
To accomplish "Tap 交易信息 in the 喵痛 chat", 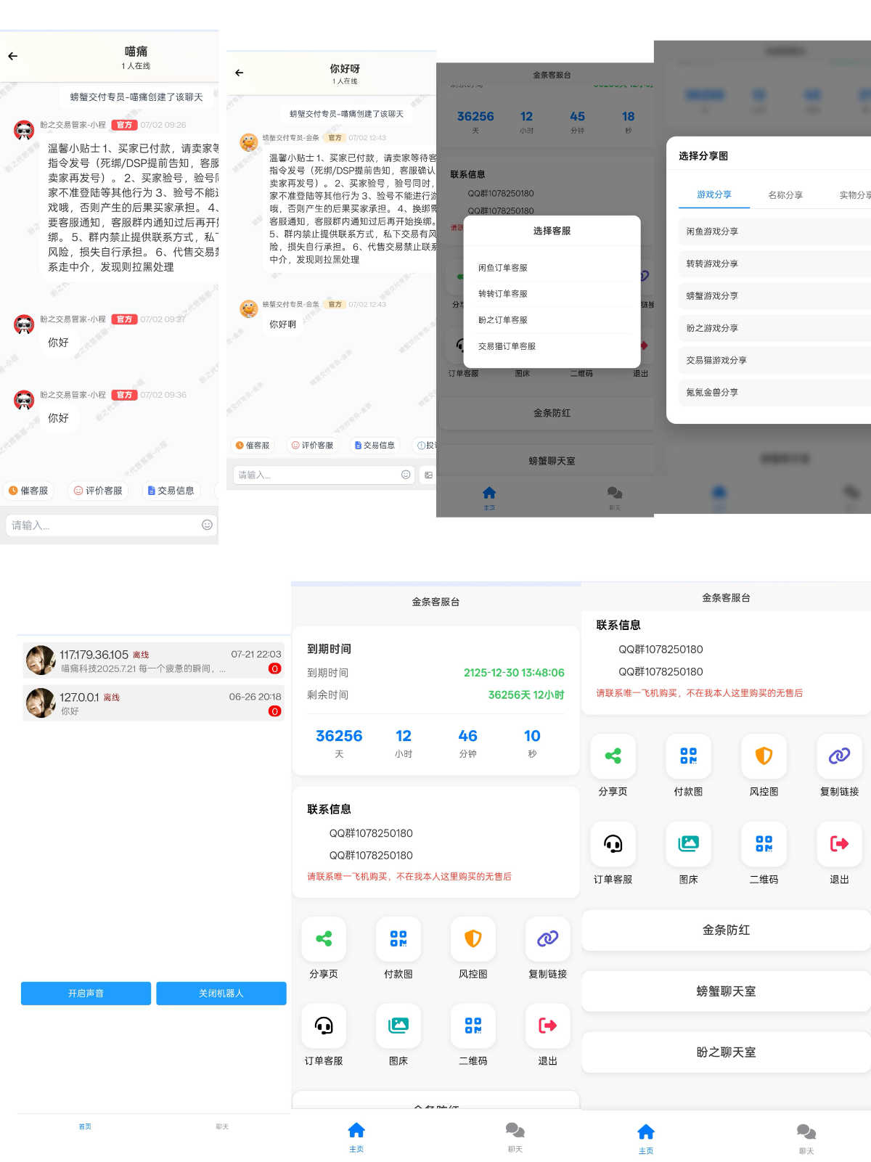I will pos(171,491).
